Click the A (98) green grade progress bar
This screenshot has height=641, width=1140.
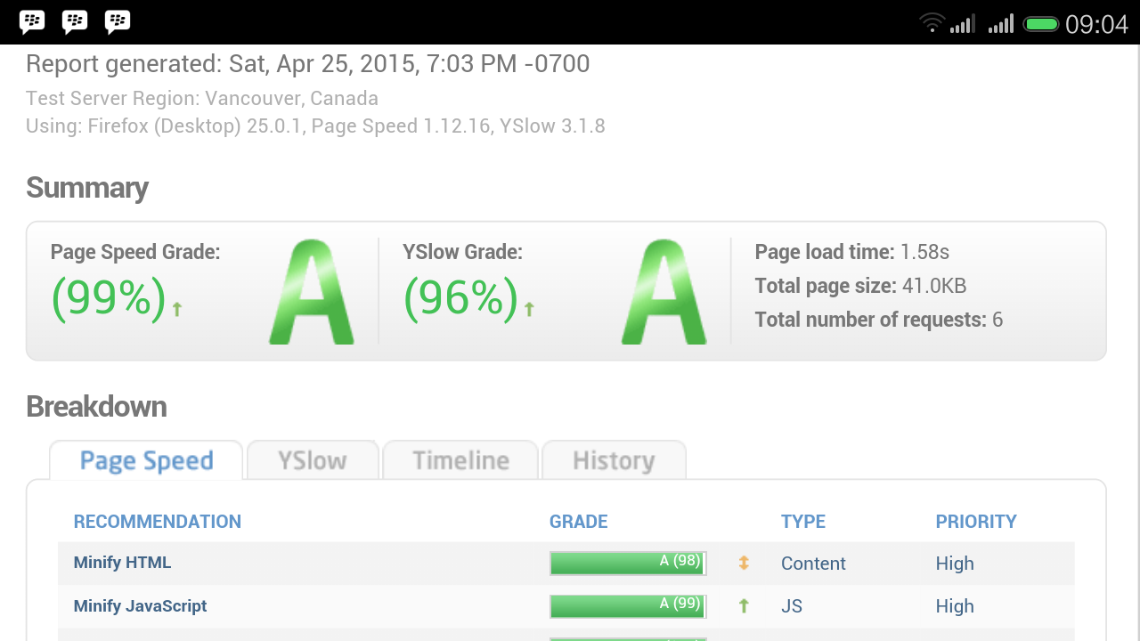[627, 563]
